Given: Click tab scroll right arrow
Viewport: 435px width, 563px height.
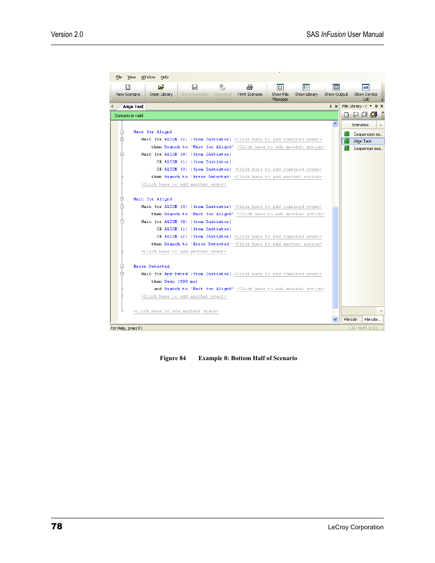Looking at the screenshot, I should 331,106.
